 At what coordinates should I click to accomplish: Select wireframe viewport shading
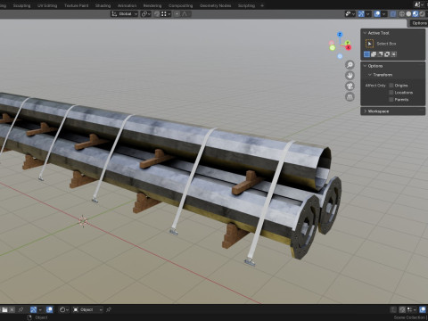point(402,14)
